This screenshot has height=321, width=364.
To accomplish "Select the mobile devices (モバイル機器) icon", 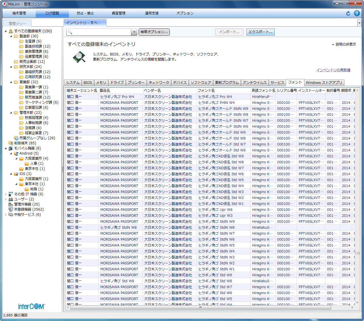I will (x=11, y=148).
